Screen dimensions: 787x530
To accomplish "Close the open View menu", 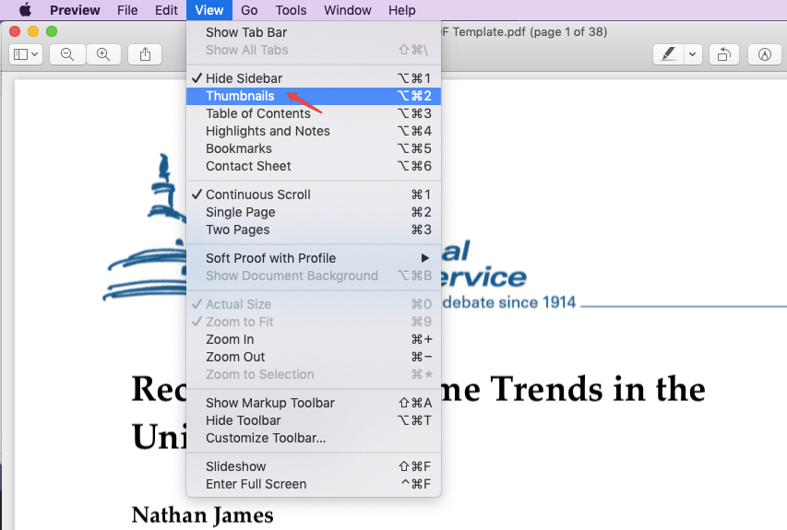I will (209, 10).
